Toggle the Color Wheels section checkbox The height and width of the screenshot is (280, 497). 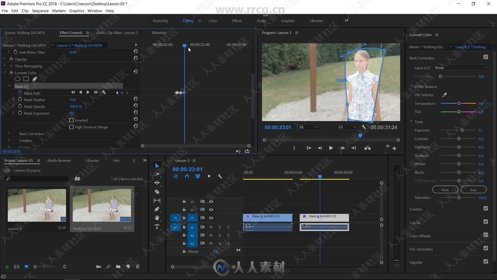(x=486, y=235)
